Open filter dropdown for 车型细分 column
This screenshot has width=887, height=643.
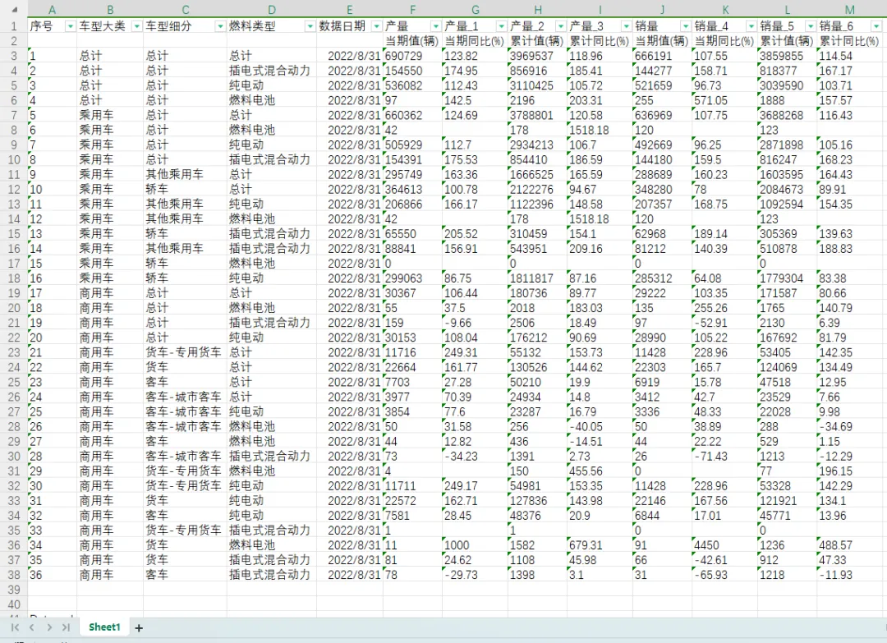(221, 26)
